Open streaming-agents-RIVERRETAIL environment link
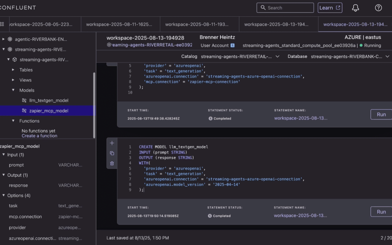 coord(152,45)
